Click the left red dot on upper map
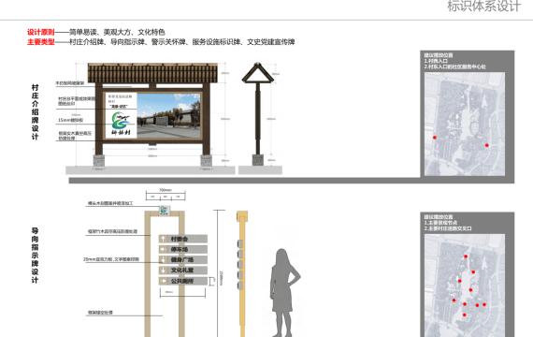 (x=435, y=138)
